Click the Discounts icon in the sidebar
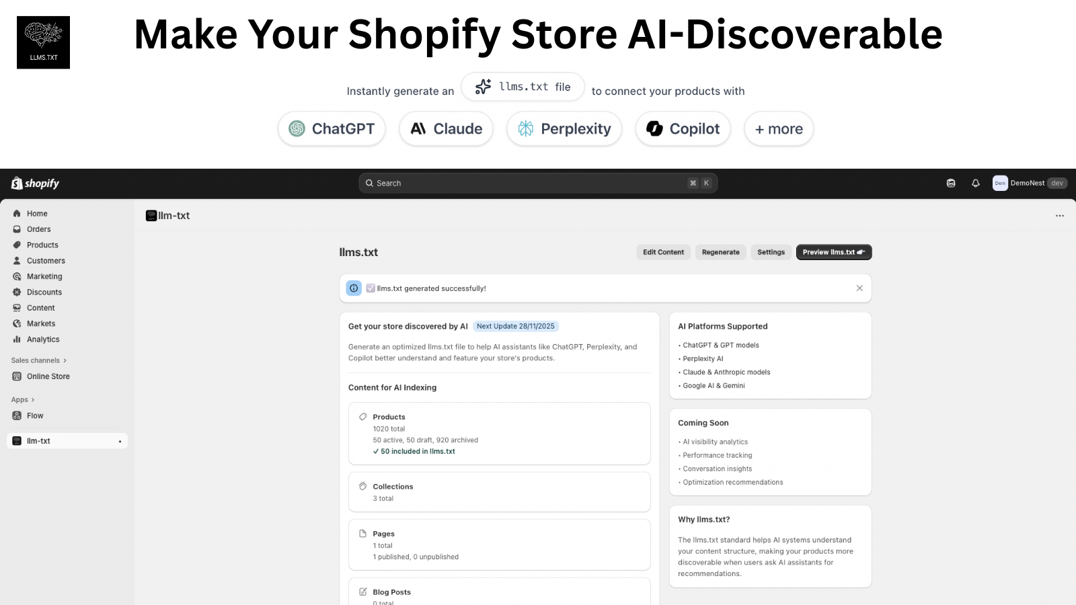 [16, 292]
